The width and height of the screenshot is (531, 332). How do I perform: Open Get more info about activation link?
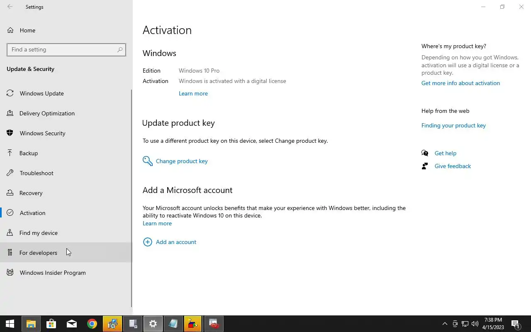point(460,83)
